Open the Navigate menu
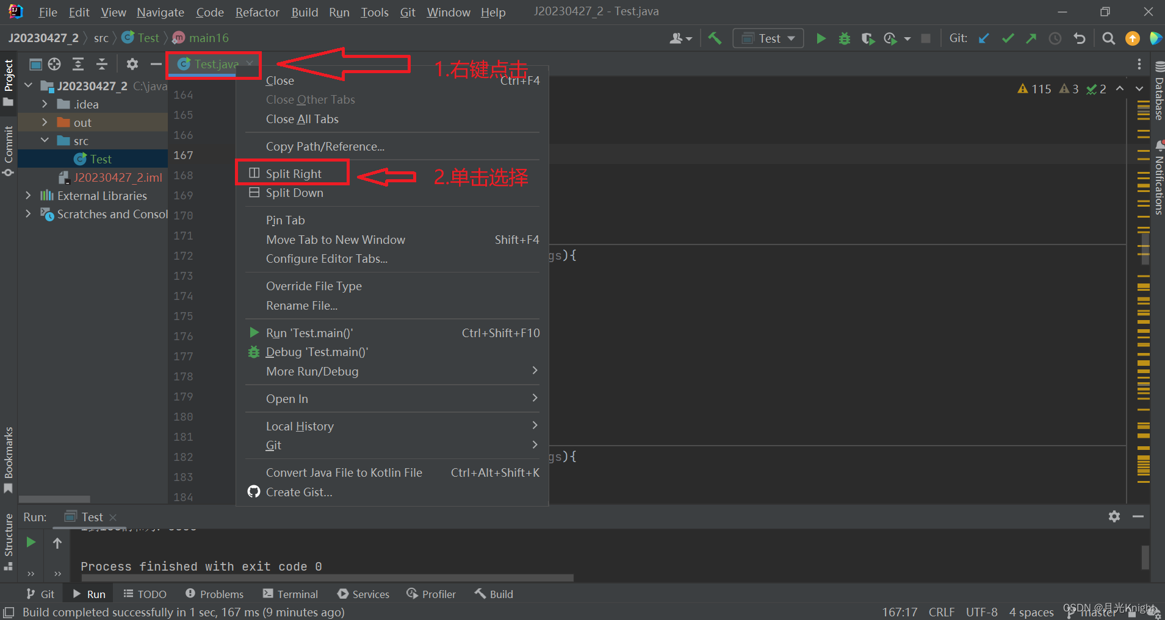The width and height of the screenshot is (1165, 620). (161, 12)
